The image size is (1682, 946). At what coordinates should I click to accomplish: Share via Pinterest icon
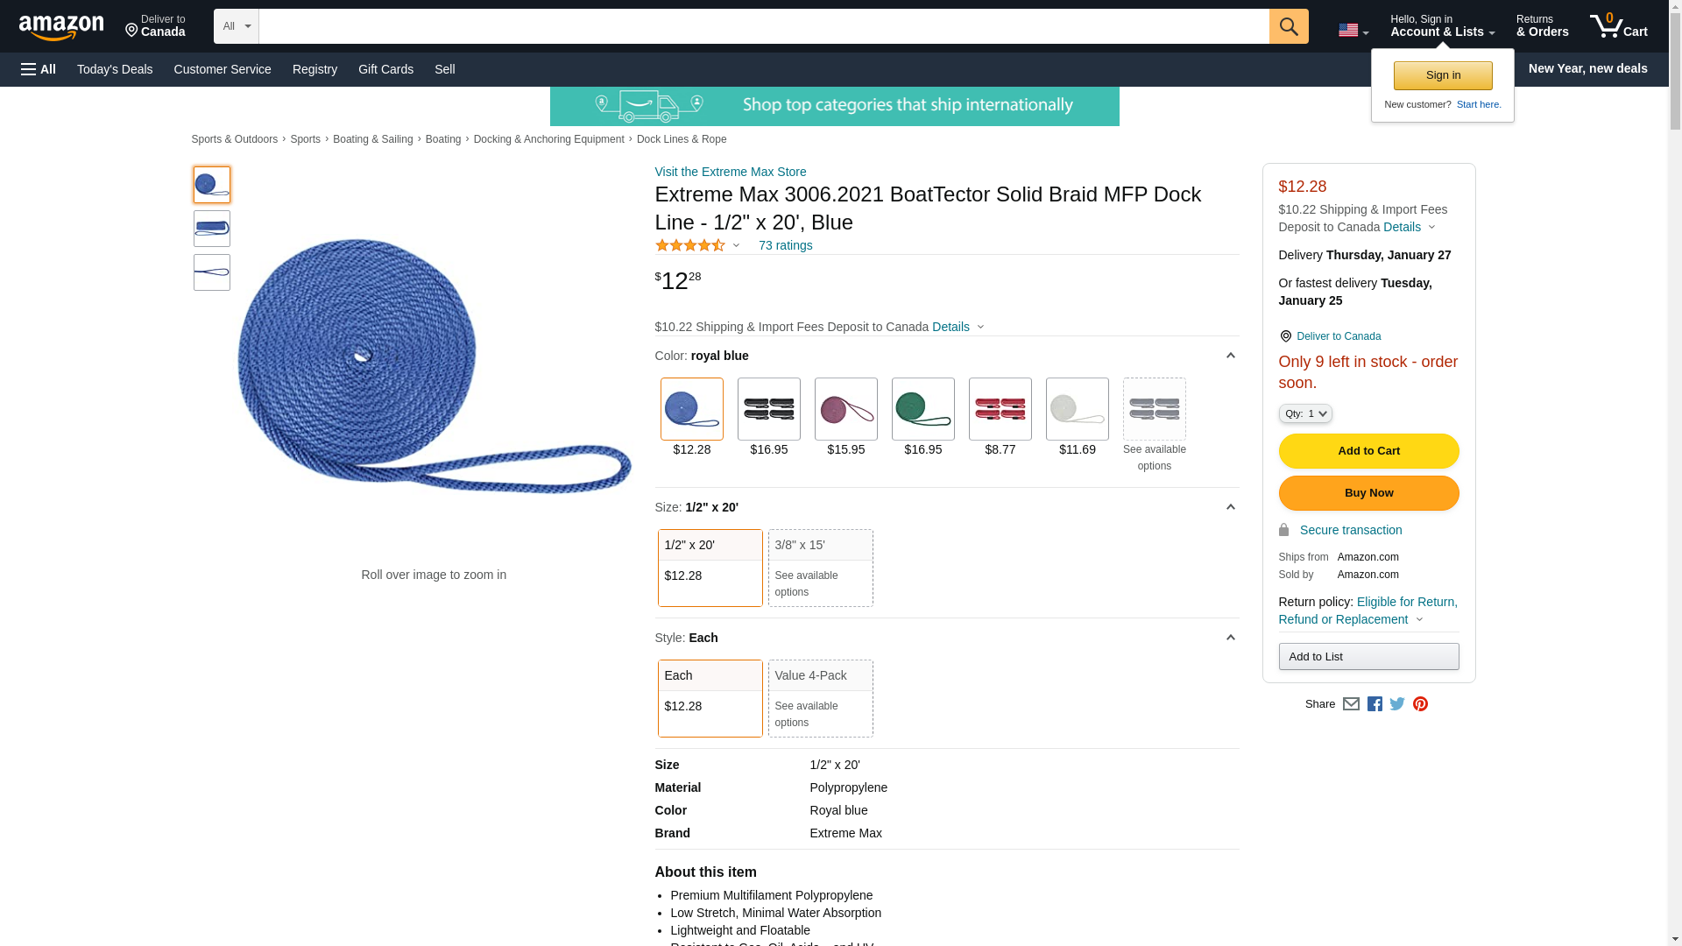(1420, 704)
